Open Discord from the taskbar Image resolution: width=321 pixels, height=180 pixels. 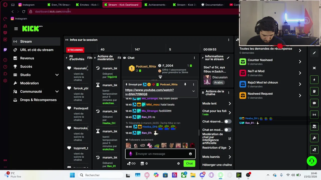tap(202, 175)
